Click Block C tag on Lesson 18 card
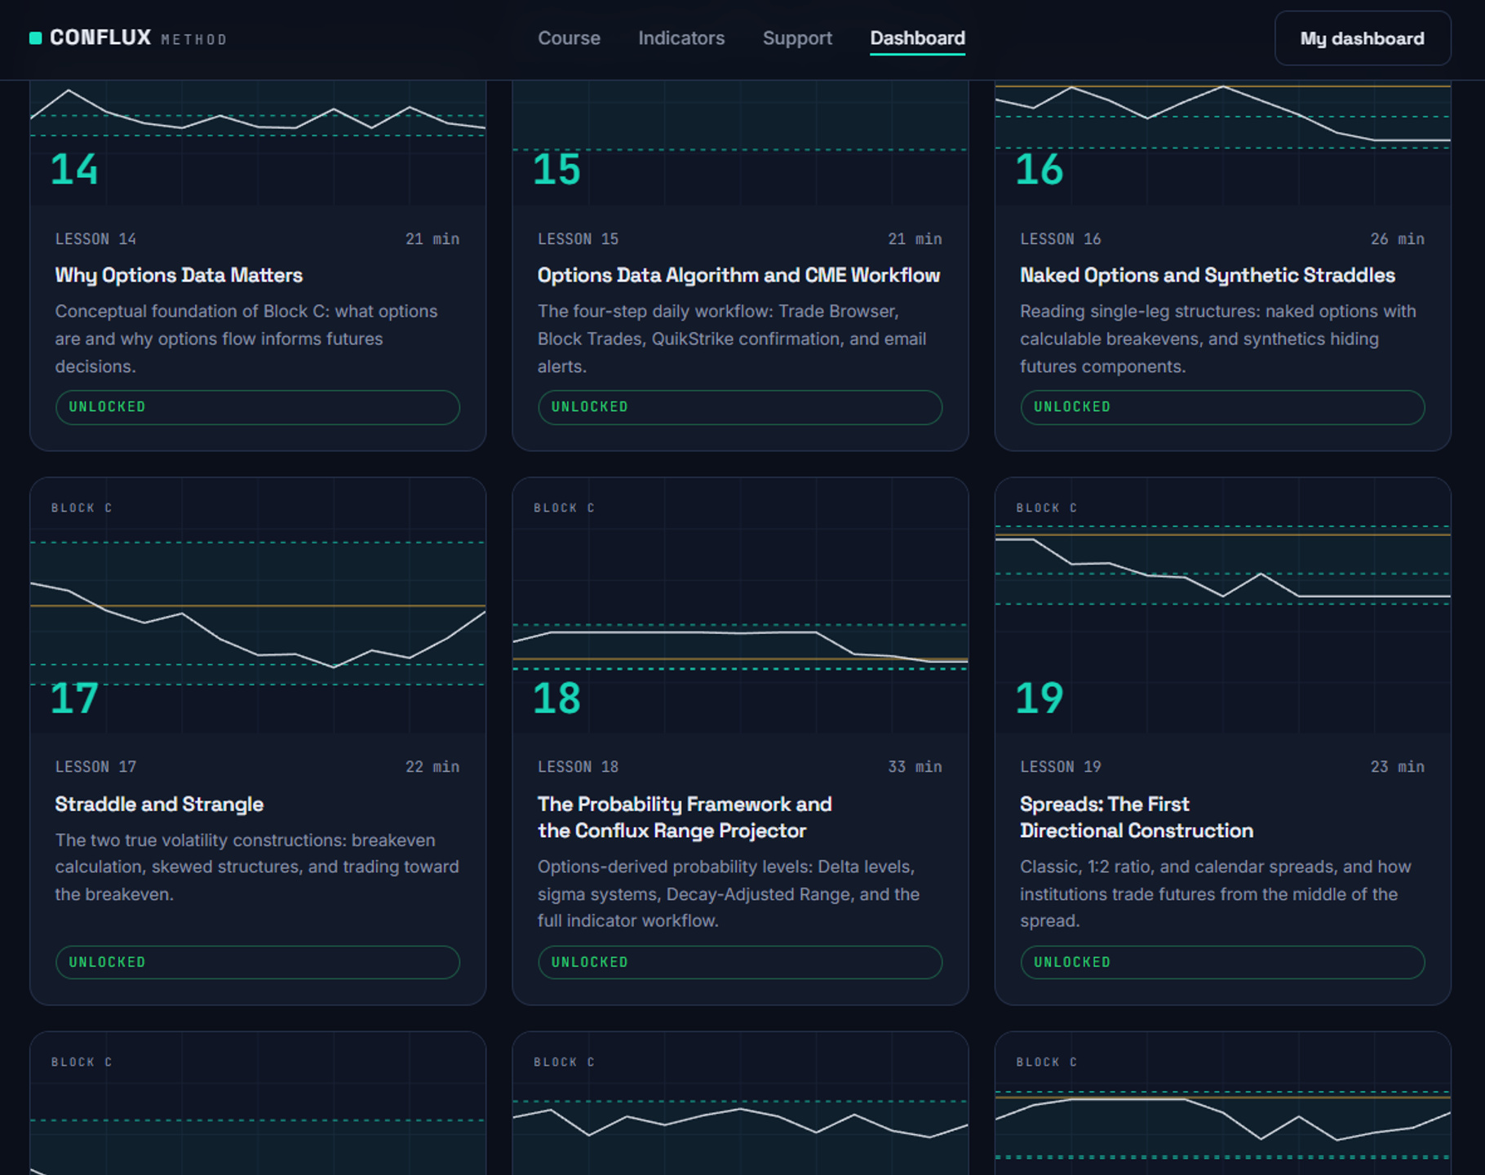The height and width of the screenshot is (1175, 1485). [x=564, y=508]
